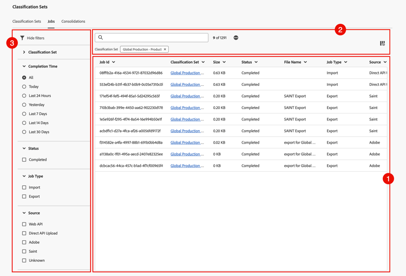Viewport: 406px width, 276px height.
Task: Check the Adobe source checkbox
Action: (x=24, y=242)
